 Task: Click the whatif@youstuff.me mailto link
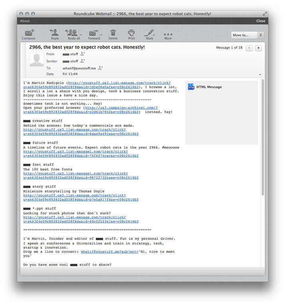[x=109, y=252]
